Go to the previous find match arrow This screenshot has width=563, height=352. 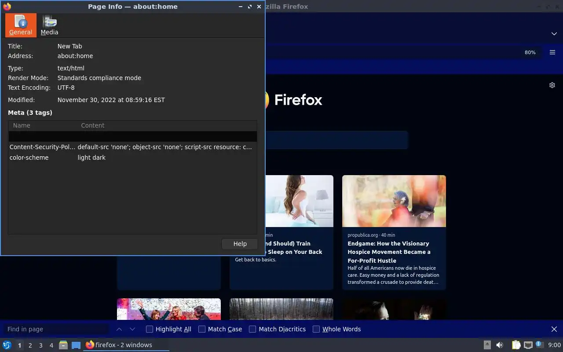[x=119, y=329]
